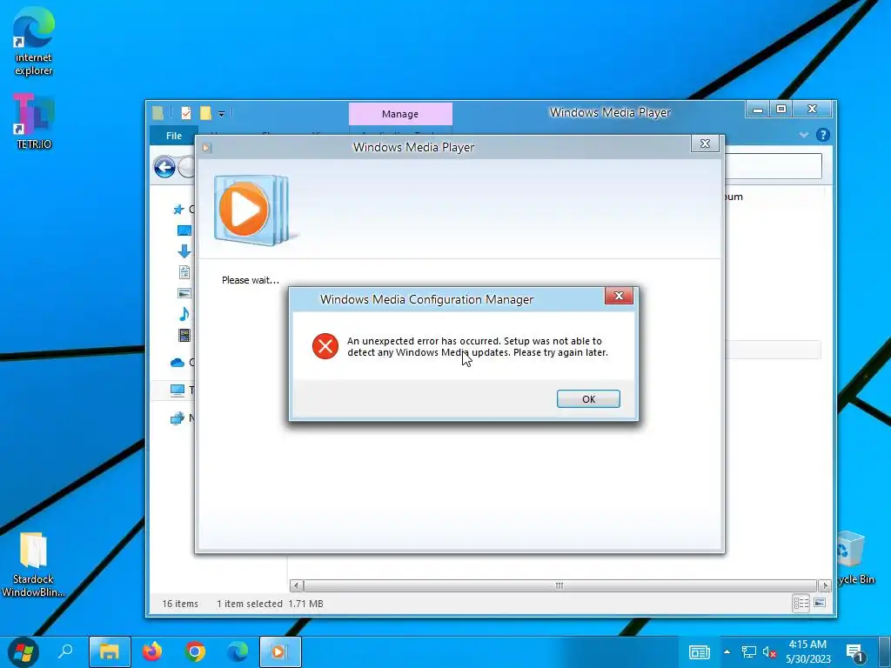This screenshot has height=668, width=891.
Task: Select the Pictures icon in navigation pane
Action: [184, 293]
